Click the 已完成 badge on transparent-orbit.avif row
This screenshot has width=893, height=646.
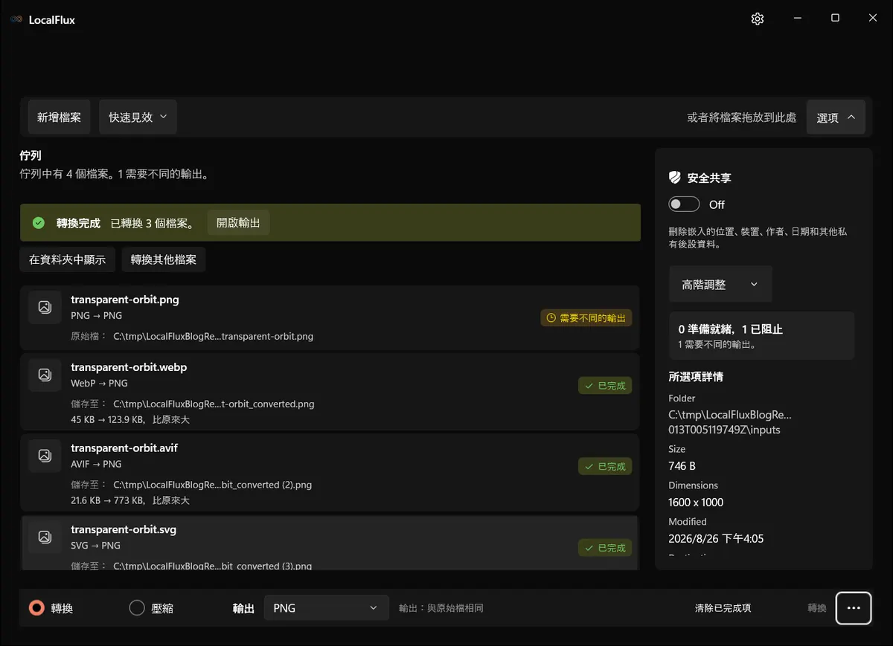click(x=605, y=466)
